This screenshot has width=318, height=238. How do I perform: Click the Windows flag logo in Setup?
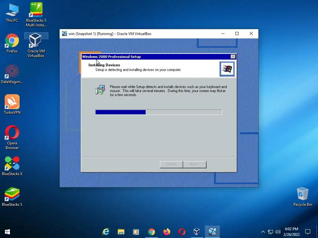tap(227, 69)
